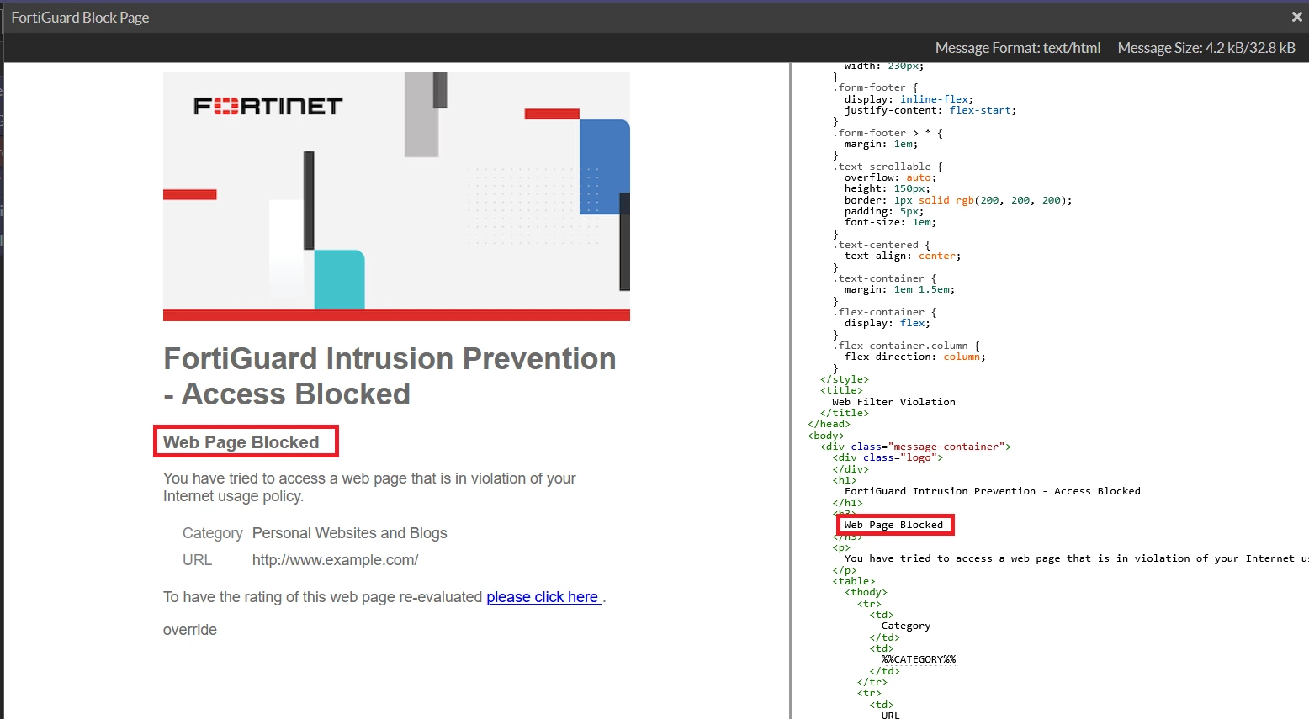The image size is (1309, 719).
Task: Place cursor on 'Web Filter Violation' title code
Action: pyautogui.click(x=893, y=402)
